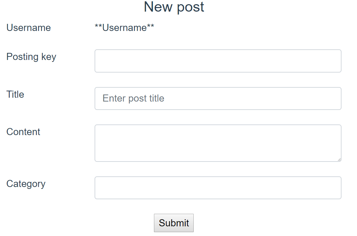Click the word 'New' in the heading
357x236 pixels.
pyautogui.click(x=158, y=7)
